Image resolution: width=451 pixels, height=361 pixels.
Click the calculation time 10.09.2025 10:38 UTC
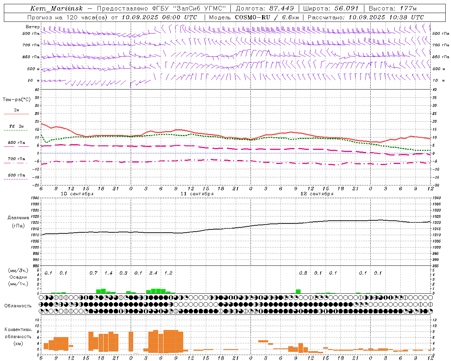pyautogui.click(x=386, y=17)
